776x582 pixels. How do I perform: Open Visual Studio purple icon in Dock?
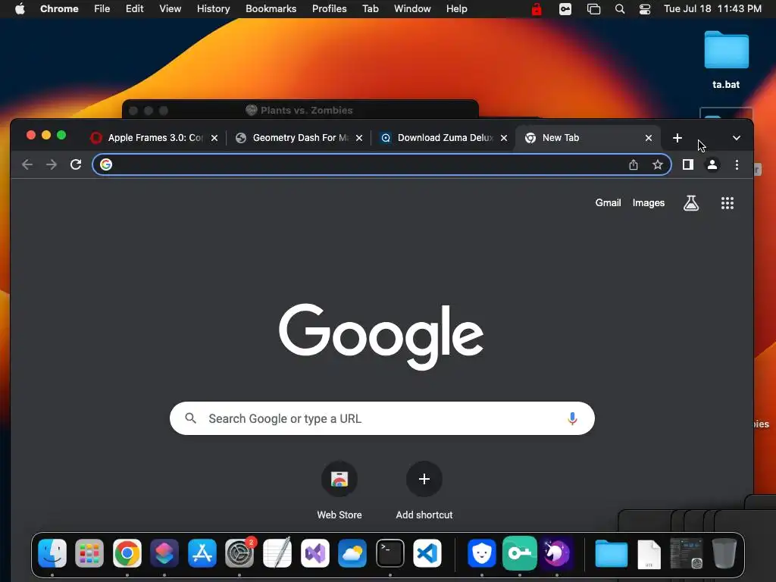coord(314,553)
